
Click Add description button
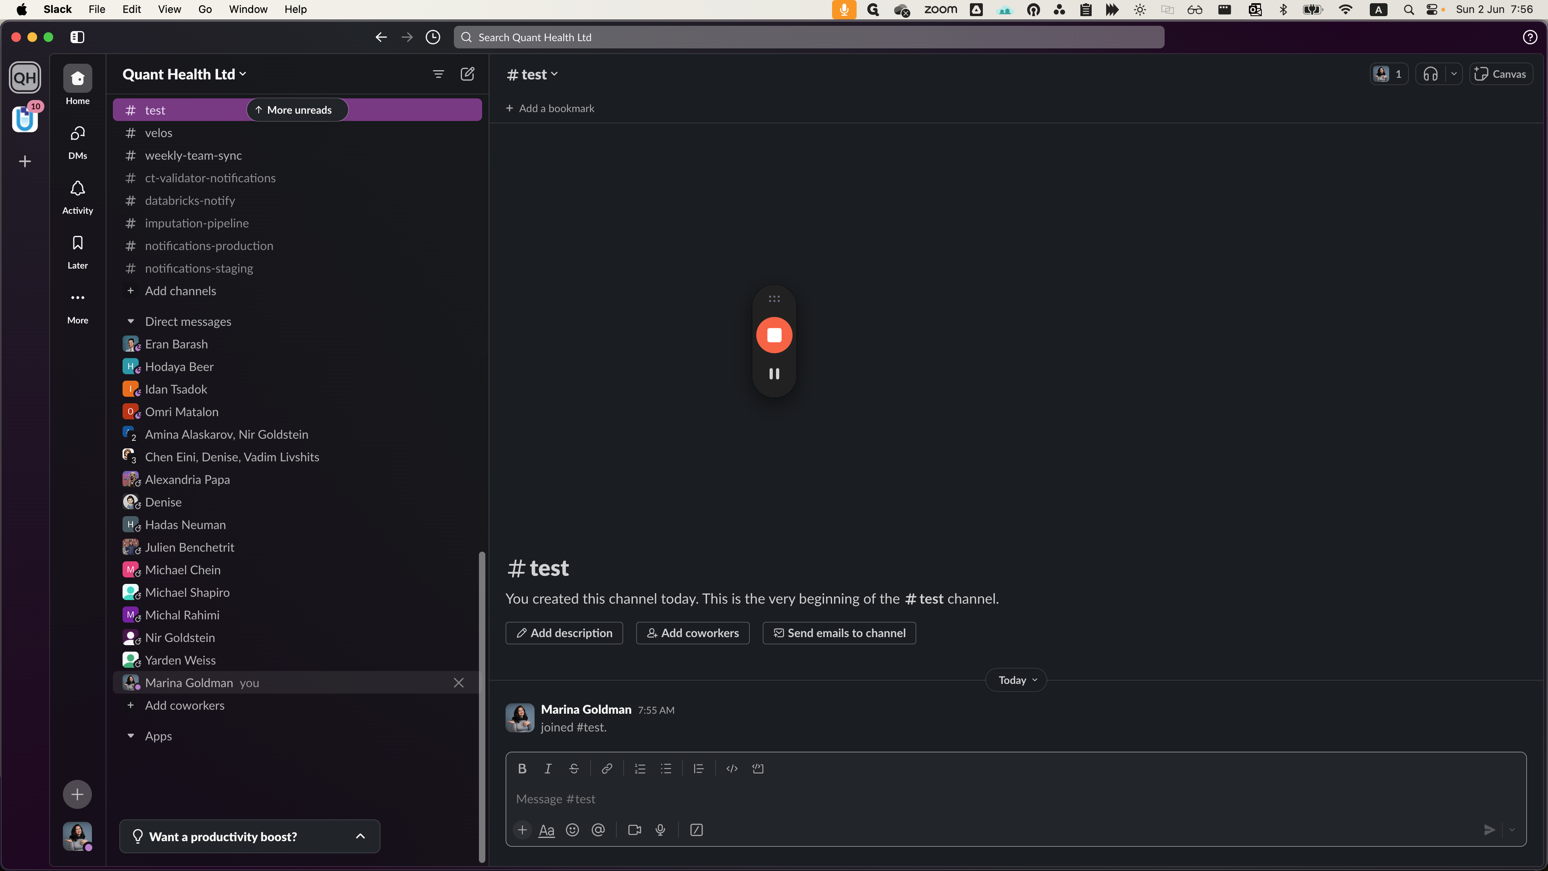tap(564, 633)
